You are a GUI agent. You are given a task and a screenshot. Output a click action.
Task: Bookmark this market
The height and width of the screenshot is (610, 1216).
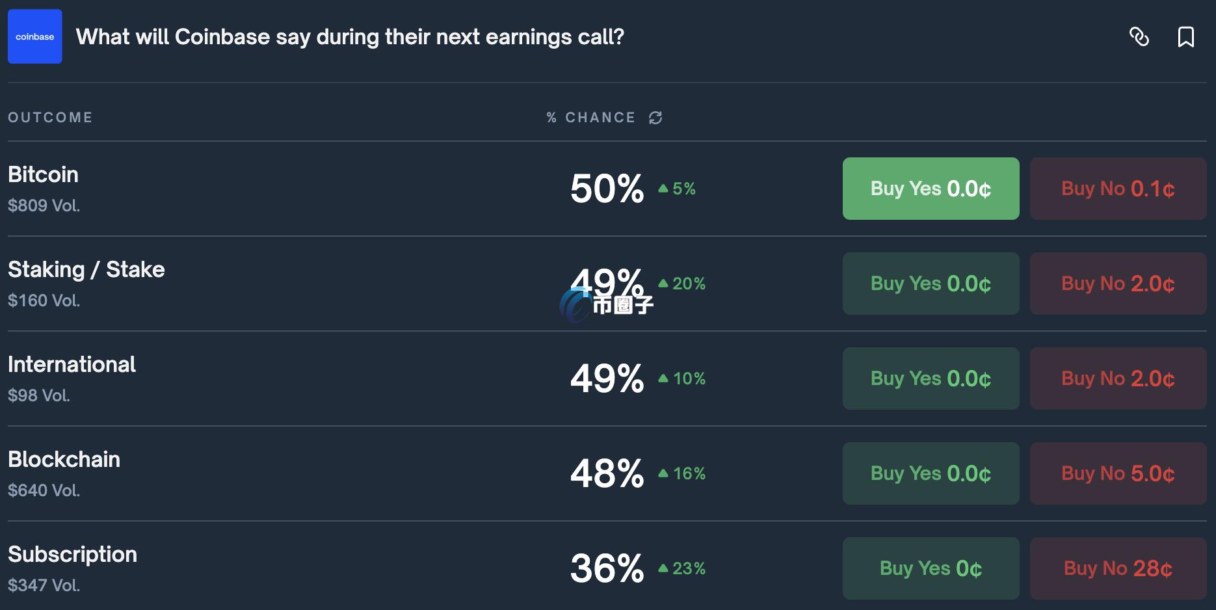click(1186, 37)
